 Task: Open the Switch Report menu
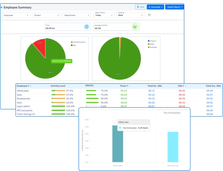(x=175, y=7)
